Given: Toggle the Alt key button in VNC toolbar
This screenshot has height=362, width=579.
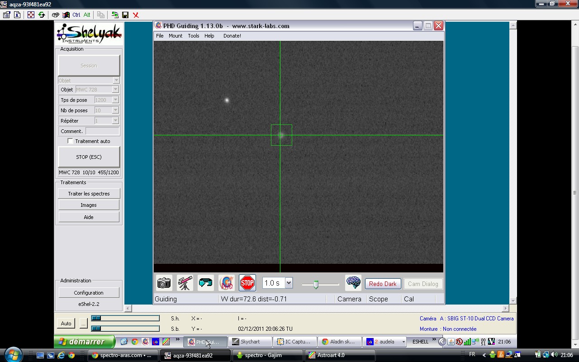Looking at the screenshot, I should pos(87,15).
